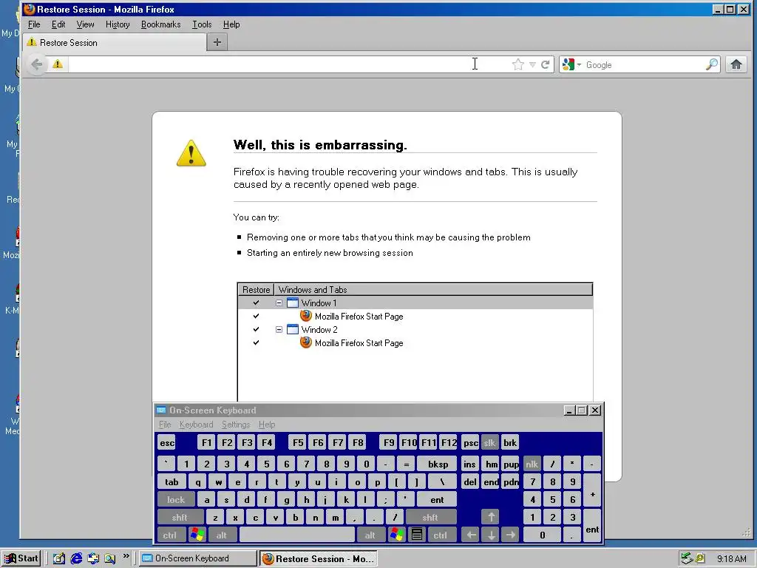Screen dimensions: 757x568
Task: Open the Firefox Tools menu
Action: tap(202, 24)
